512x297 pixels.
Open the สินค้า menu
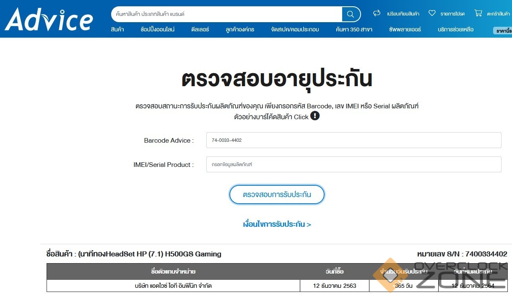tap(117, 29)
